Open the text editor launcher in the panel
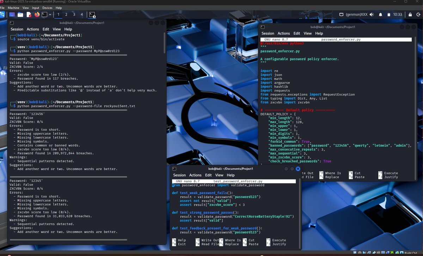The height and width of the screenshot is (256, 423). (x=29, y=14)
